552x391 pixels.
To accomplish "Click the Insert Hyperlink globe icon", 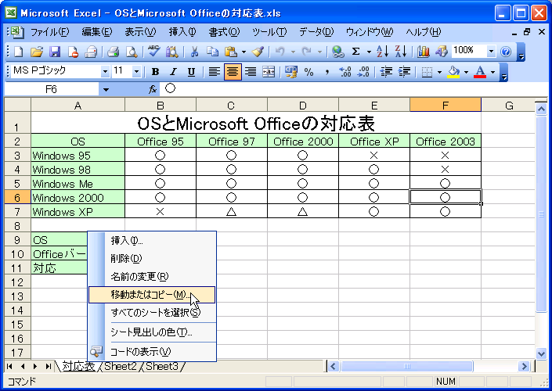I will coord(337,52).
